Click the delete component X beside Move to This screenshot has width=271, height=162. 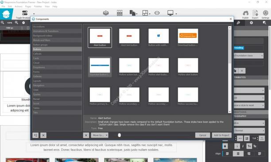pos(86,135)
